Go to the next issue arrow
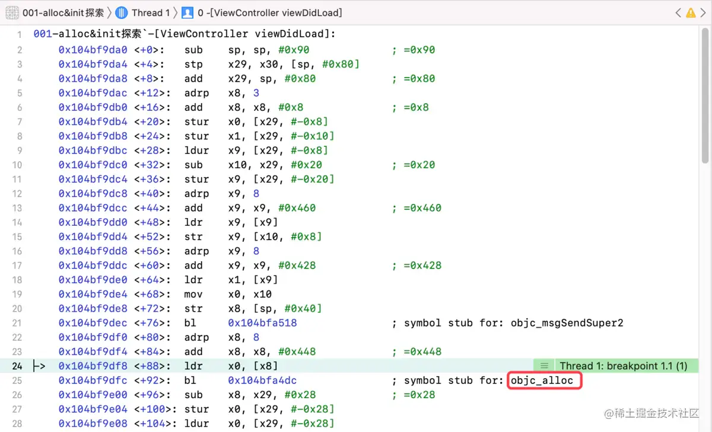Image resolution: width=712 pixels, height=432 pixels. point(703,12)
